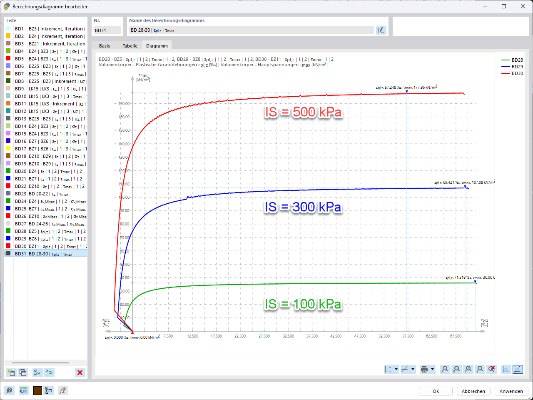This screenshot has width=533, height=400.
Task: Select the highlighted BD31 row in the list
Action: pyautogui.click(x=46, y=254)
